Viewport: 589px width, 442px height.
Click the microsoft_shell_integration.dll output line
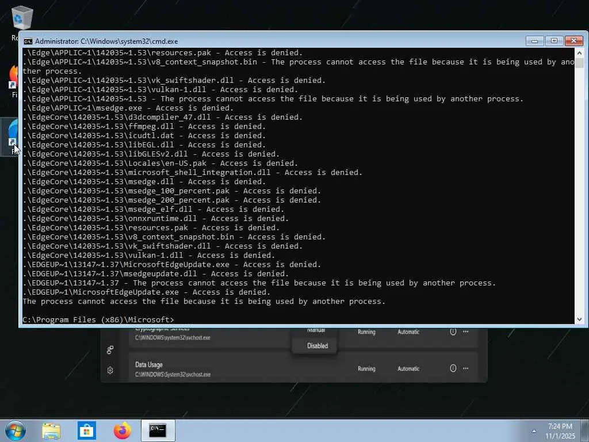(192, 173)
